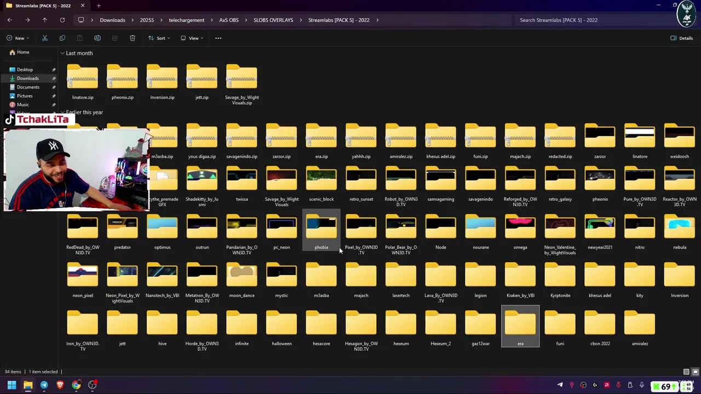Go up one folder level

point(45,20)
